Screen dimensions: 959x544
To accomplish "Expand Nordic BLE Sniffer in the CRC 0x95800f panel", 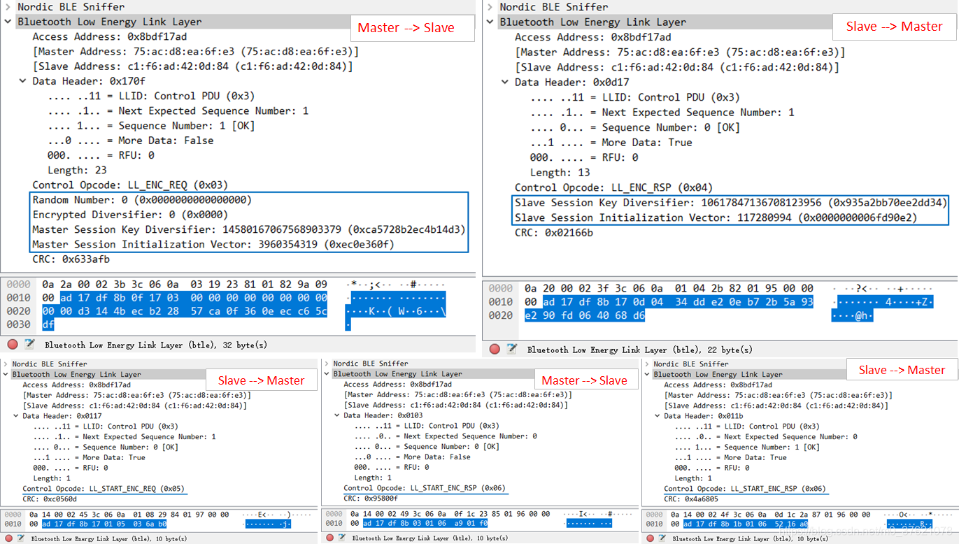I will click(327, 364).
